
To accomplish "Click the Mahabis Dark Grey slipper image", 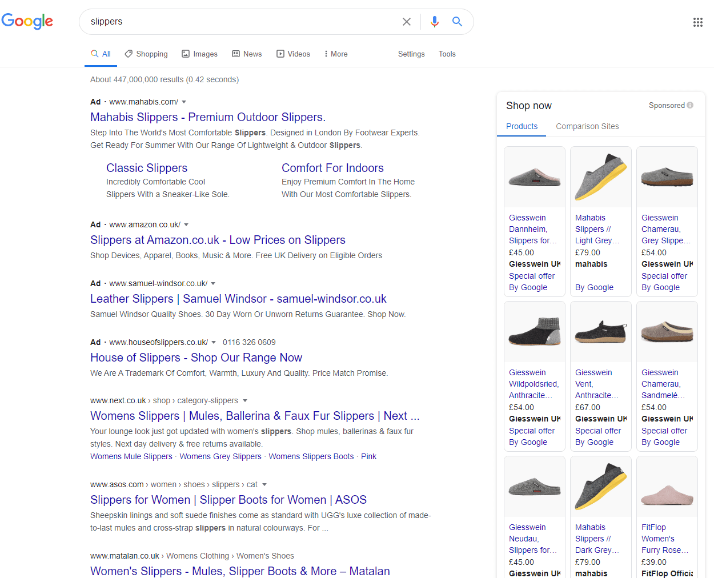I will (x=601, y=487).
